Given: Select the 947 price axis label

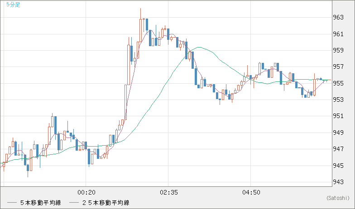Looking at the screenshot, I should [338, 149].
